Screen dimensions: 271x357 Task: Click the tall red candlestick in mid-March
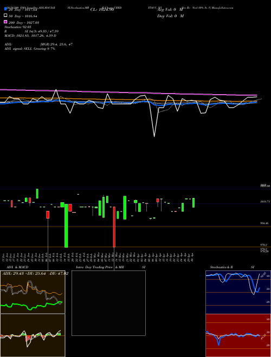click(x=114, y=227)
